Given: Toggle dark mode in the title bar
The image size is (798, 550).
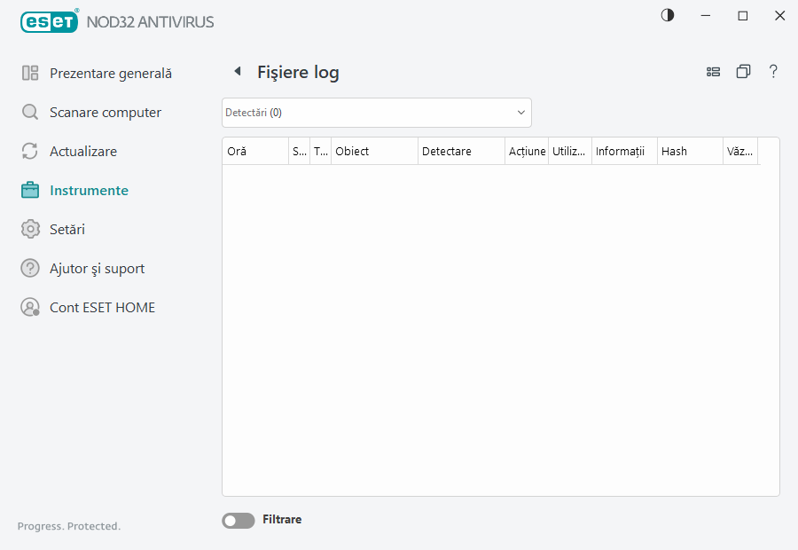Looking at the screenshot, I should coord(667,15).
